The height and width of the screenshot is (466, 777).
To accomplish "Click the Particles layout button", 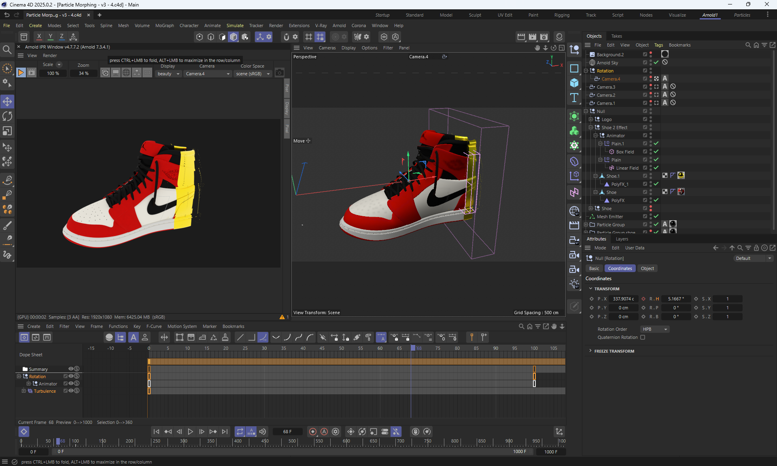I will click(x=742, y=15).
